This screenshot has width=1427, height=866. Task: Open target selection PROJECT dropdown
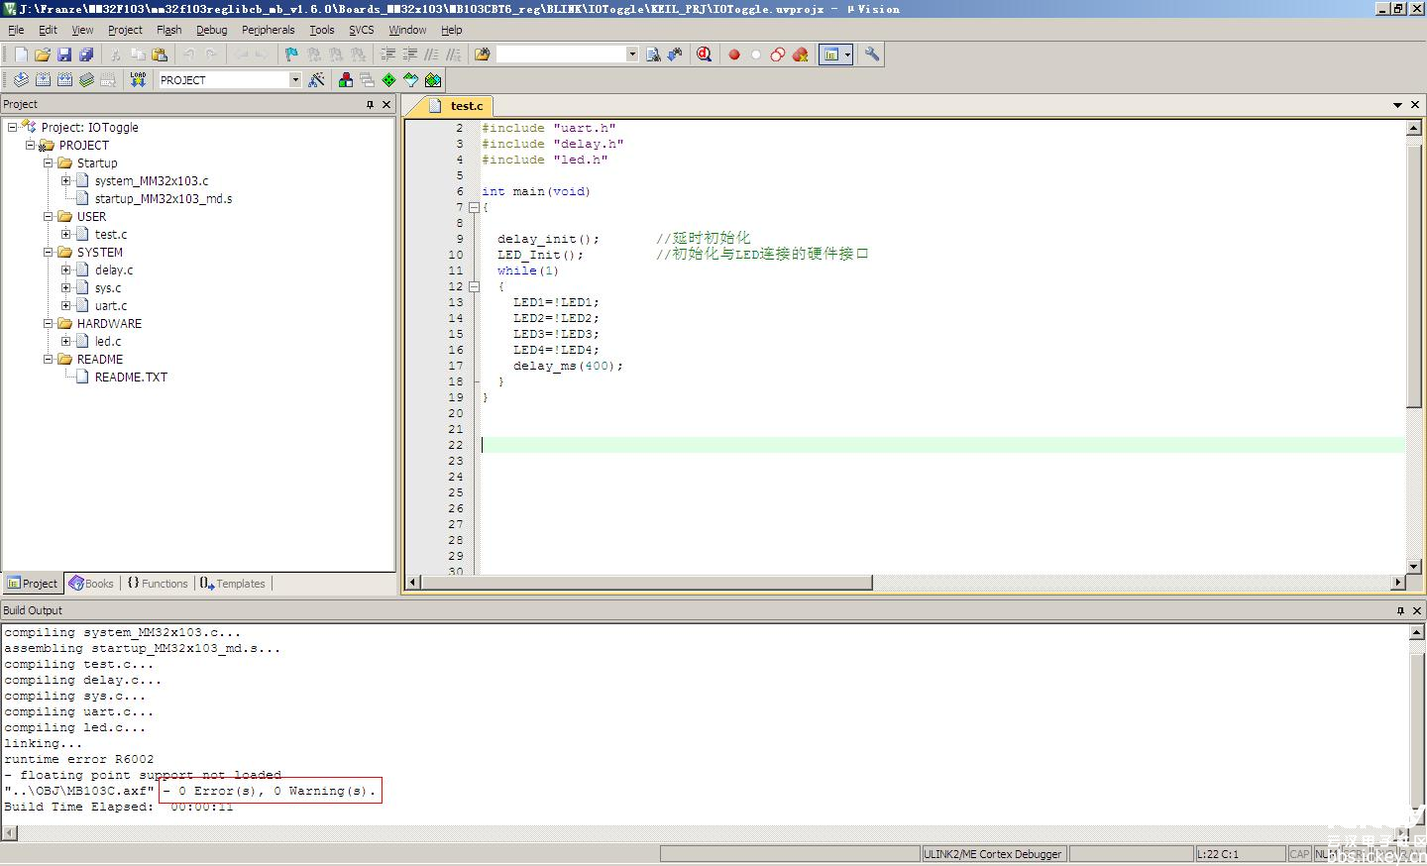coord(295,80)
